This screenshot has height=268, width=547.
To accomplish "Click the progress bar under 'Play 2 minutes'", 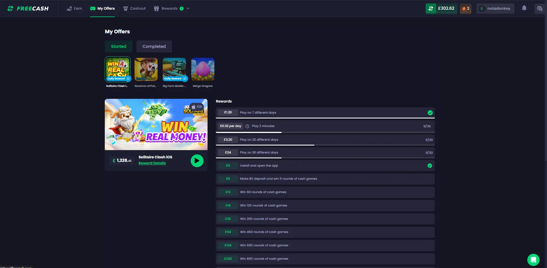I will coord(325,132).
